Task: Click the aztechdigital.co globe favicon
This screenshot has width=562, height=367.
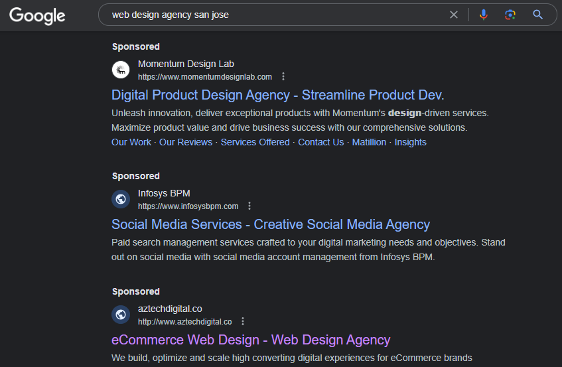Action: pos(121,315)
